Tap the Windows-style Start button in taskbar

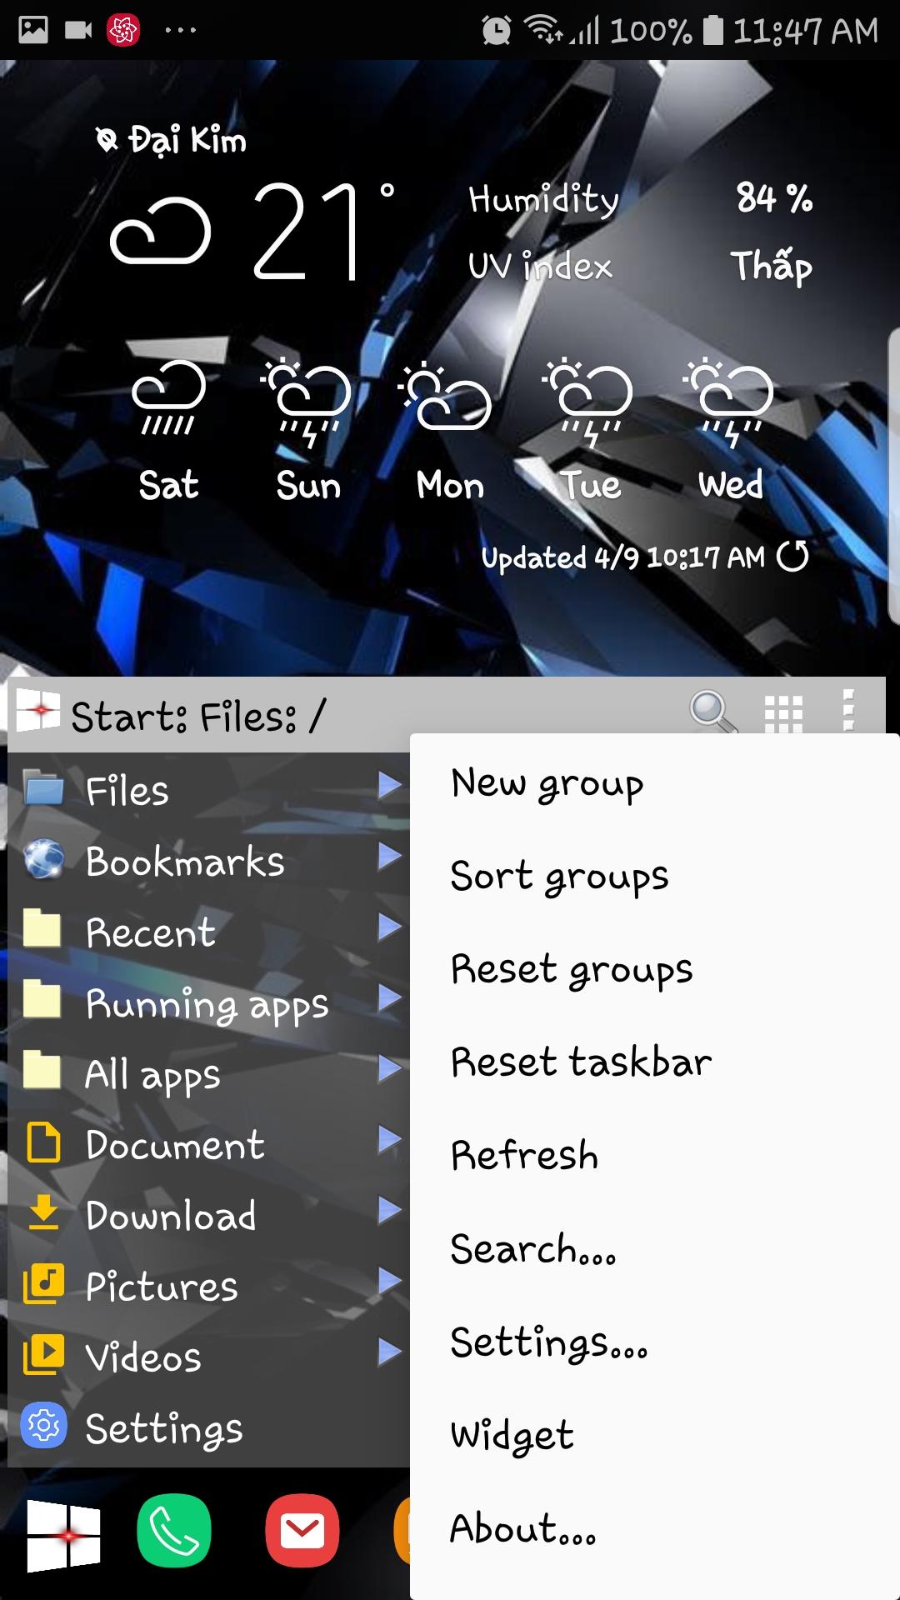63,1535
